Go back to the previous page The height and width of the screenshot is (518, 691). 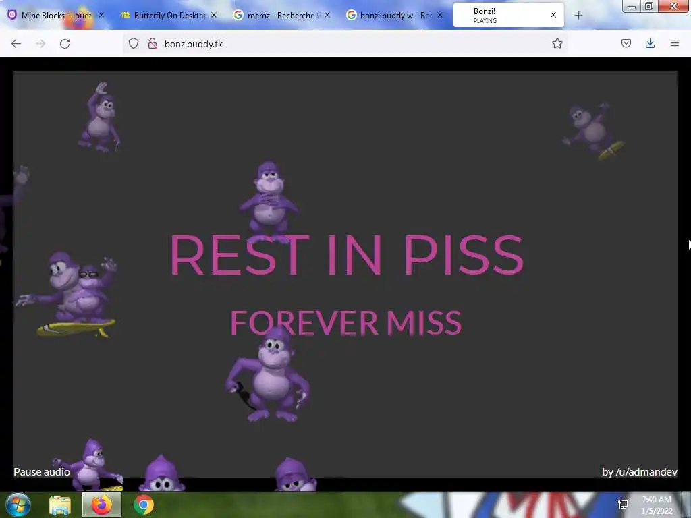click(16, 44)
